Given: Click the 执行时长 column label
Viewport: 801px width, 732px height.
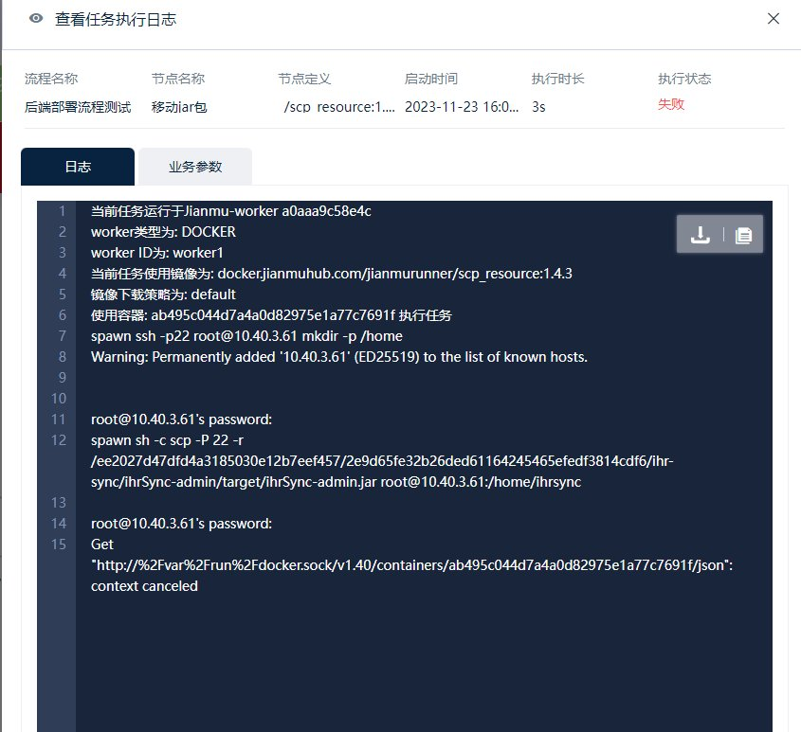Looking at the screenshot, I should coord(557,79).
